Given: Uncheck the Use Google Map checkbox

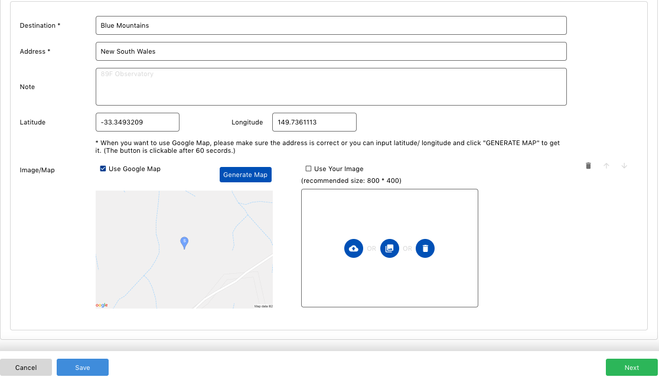Looking at the screenshot, I should point(103,168).
